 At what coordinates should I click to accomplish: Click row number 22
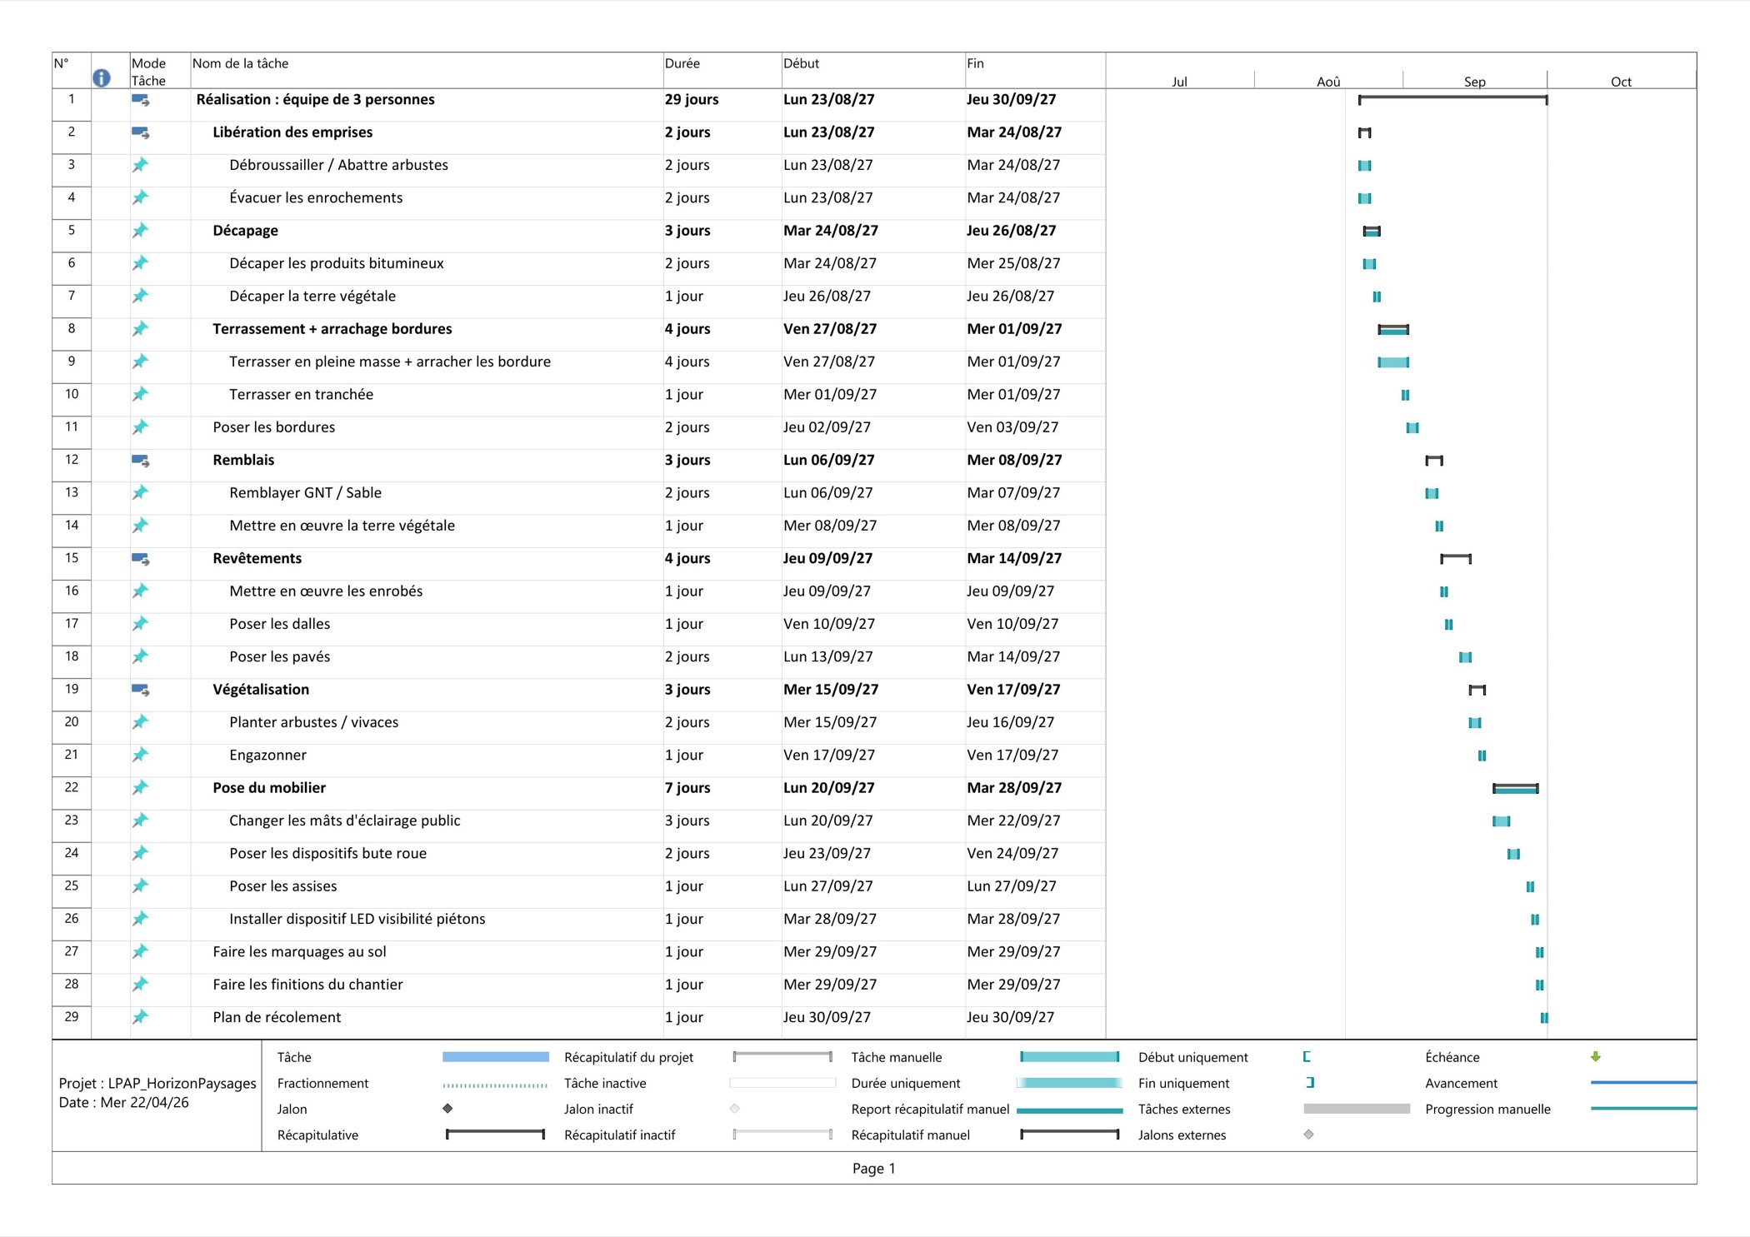coord(72,787)
